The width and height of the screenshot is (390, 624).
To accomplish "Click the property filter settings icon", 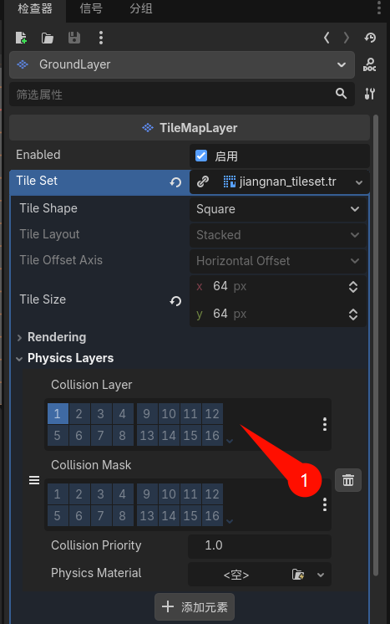I will point(370,94).
